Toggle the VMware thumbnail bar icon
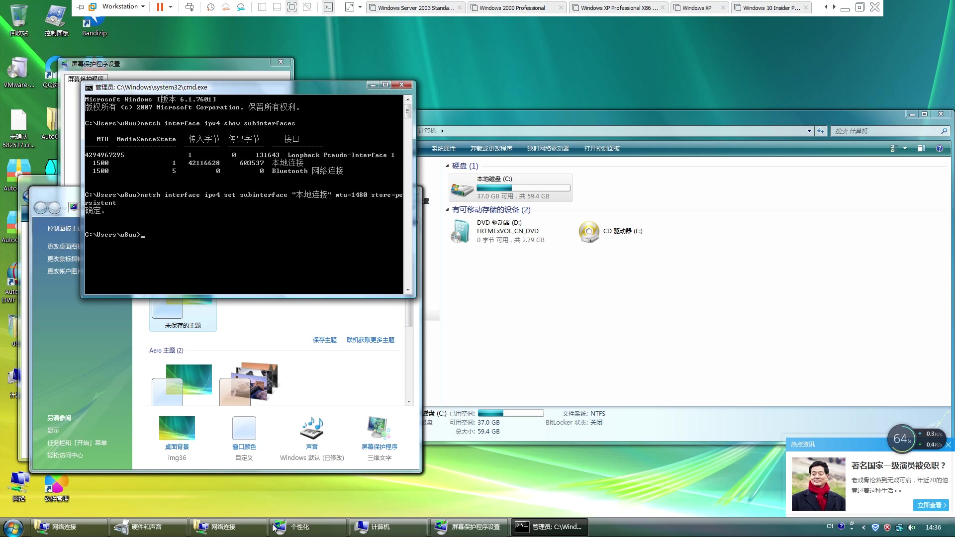 click(x=277, y=7)
